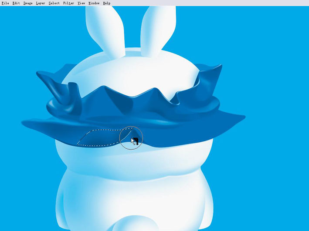The height and width of the screenshot is (231, 309).
Task: Open the Select menu
Action: coord(54,3)
